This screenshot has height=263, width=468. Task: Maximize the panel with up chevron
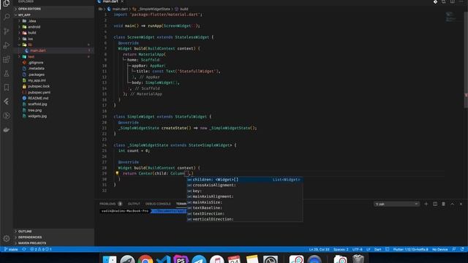452,204
